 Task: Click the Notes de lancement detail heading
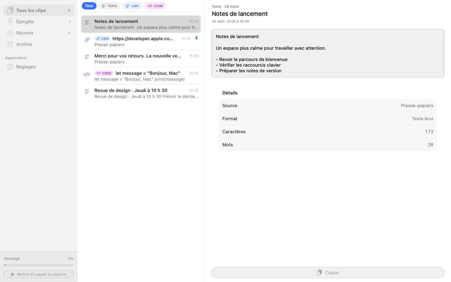(x=240, y=14)
